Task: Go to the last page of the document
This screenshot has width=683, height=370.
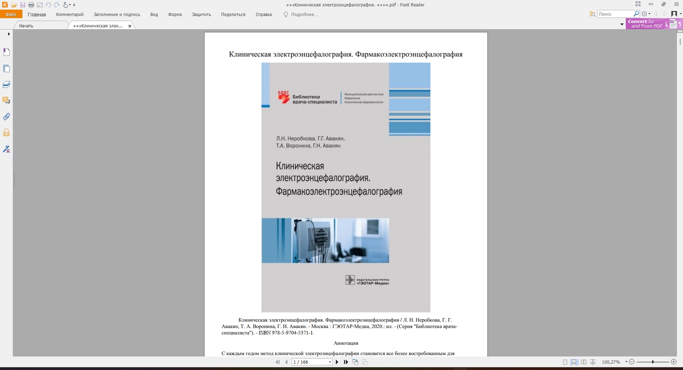Action: (346, 362)
